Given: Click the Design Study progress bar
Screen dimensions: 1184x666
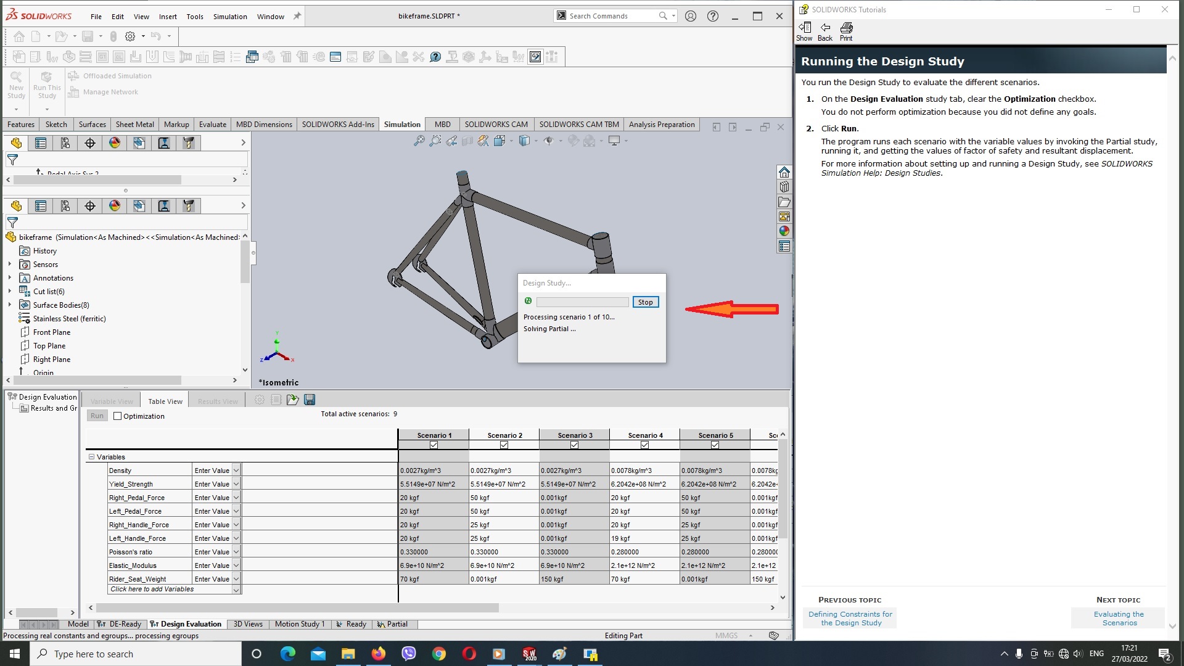Looking at the screenshot, I should tap(582, 302).
